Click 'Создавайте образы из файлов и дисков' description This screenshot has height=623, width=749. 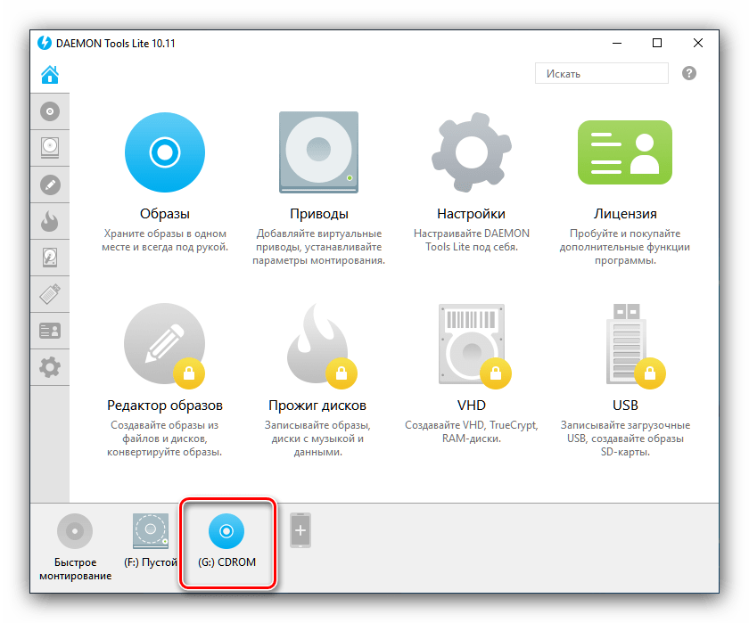click(x=165, y=439)
